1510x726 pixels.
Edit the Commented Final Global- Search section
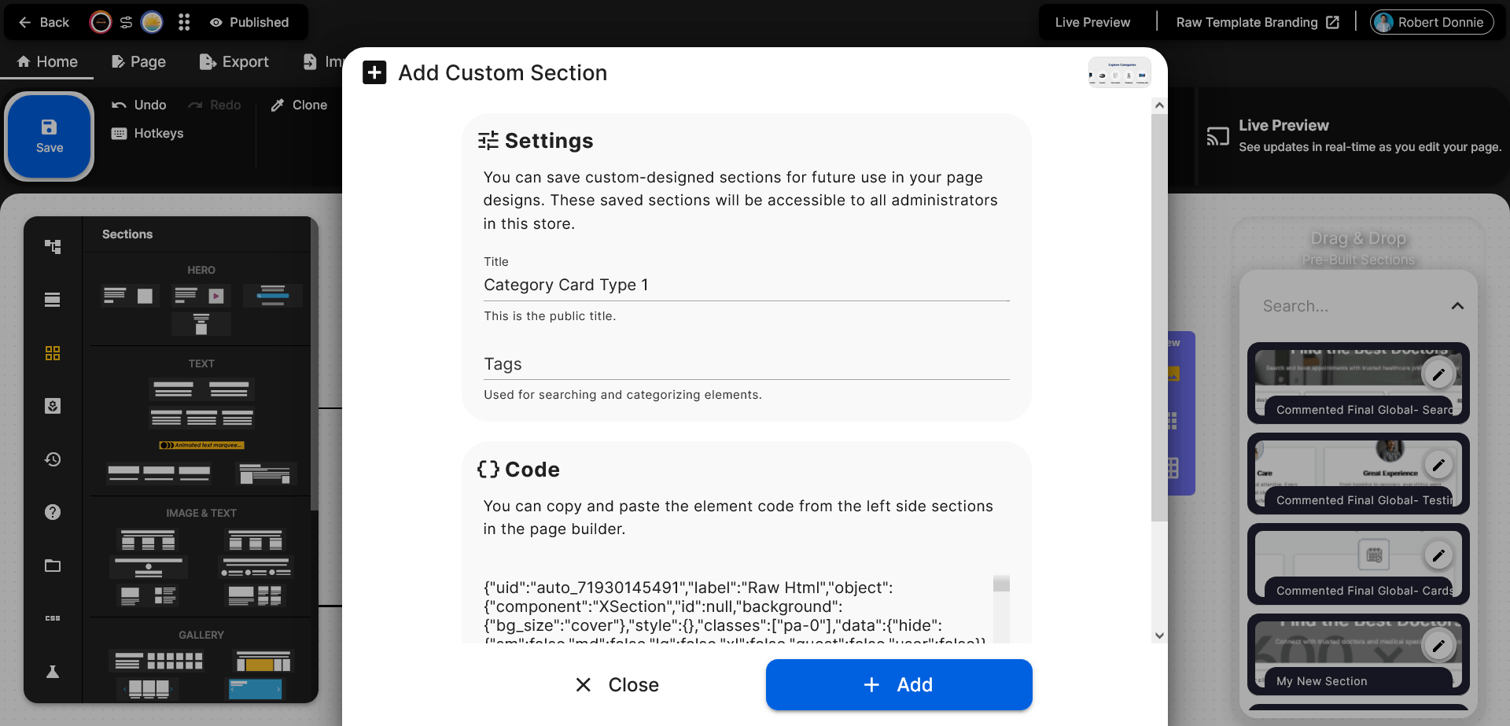pyautogui.click(x=1438, y=374)
